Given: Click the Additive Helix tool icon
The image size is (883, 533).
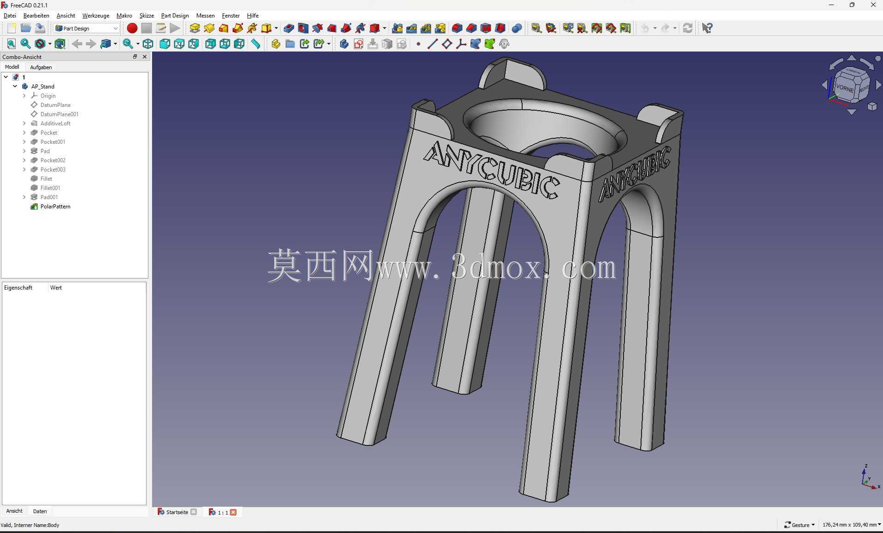Looking at the screenshot, I should coord(252,28).
